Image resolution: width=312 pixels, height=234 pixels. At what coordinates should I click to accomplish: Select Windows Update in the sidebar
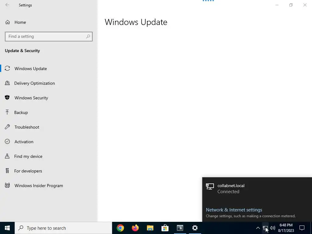pos(49,69)
